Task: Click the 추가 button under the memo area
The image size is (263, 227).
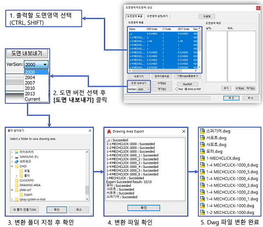Action: click(x=226, y=88)
